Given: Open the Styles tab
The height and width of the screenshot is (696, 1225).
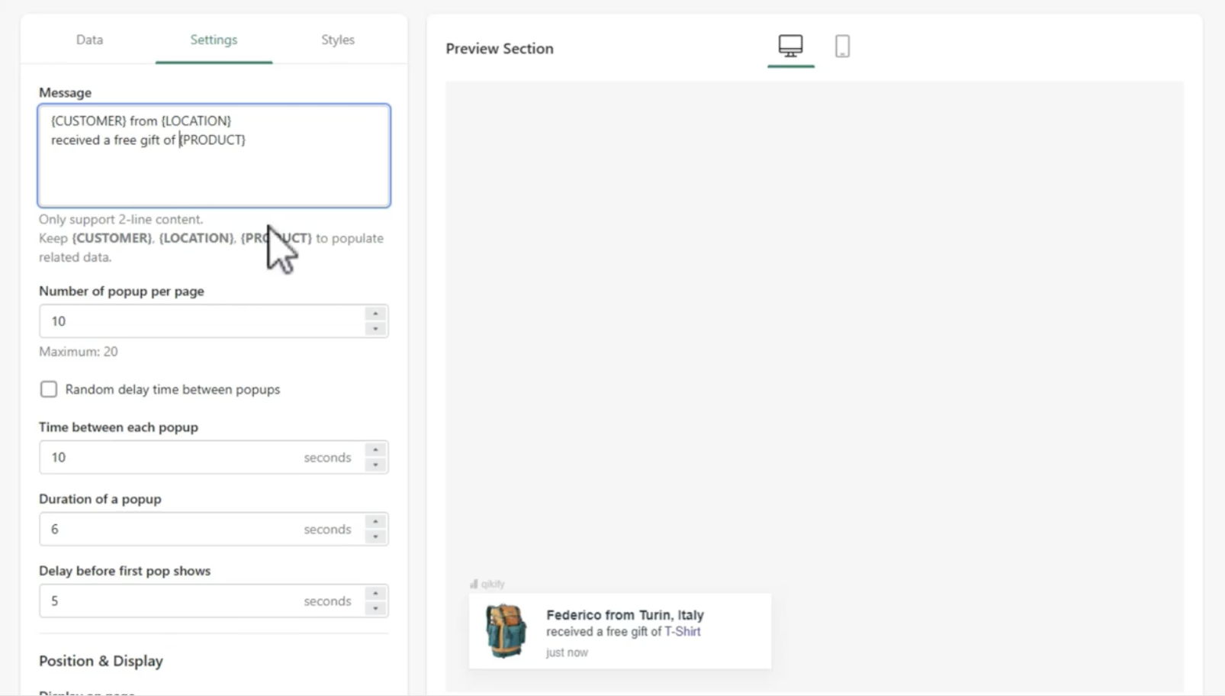Looking at the screenshot, I should click(338, 40).
